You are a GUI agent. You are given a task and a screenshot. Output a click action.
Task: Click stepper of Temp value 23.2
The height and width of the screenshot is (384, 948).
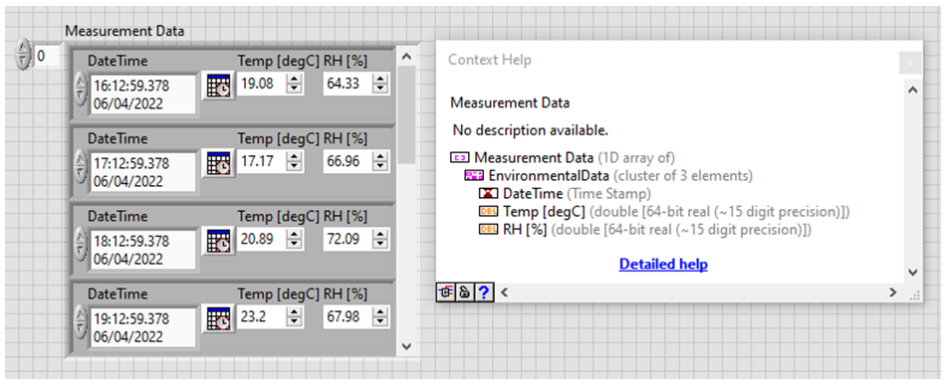294,316
